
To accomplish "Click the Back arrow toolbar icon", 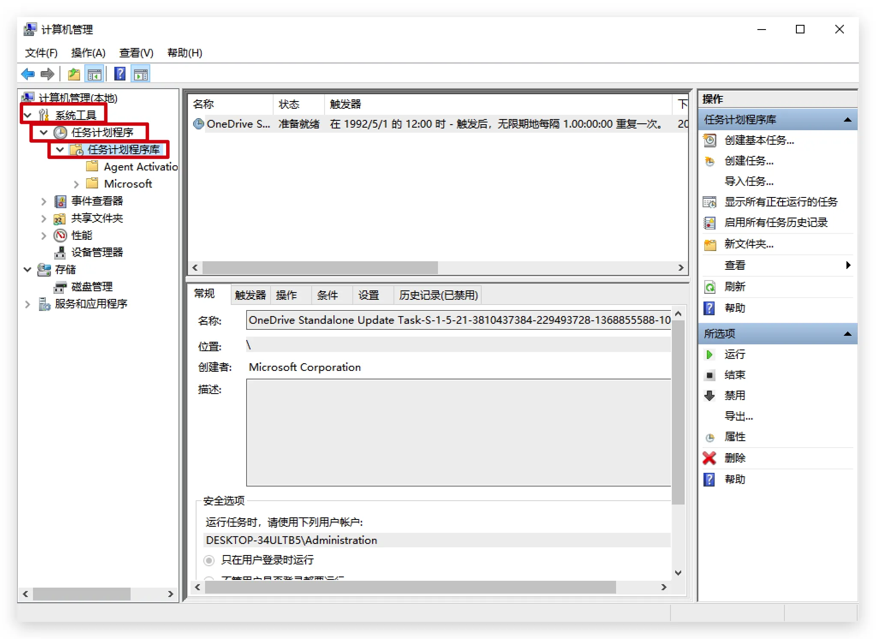I will [x=28, y=74].
